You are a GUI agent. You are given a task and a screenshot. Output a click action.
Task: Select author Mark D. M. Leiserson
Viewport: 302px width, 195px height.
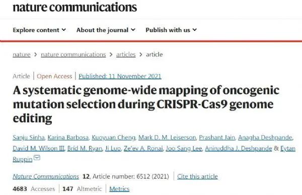point(167,138)
